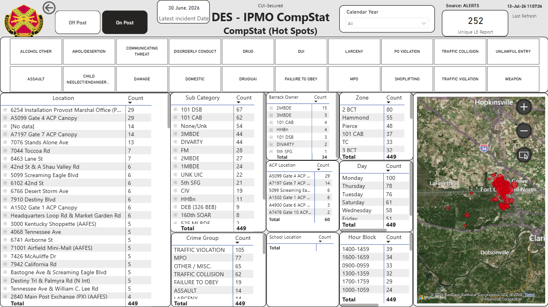The image size is (548, 307).
Task: Expand the A5099 Gate 4 ACP Canopy row
Action: click(5, 118)
